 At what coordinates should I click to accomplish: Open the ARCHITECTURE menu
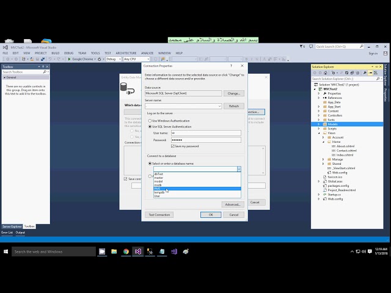click(x=126, y=53)
